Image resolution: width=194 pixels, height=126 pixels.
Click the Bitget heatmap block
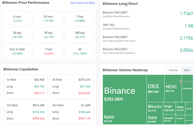tap(181, 108)
